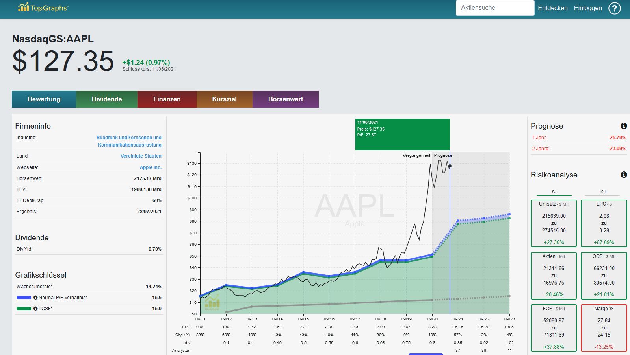
Task: Switch risk analysis to 5J
Action: (554, 192)
